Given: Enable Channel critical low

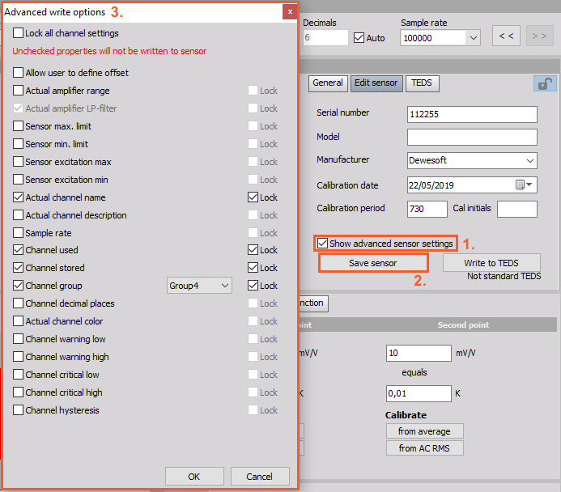Looking at the screenshot, I should [19, 375].
